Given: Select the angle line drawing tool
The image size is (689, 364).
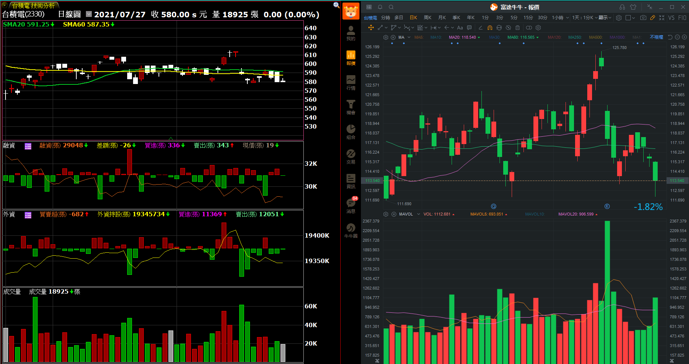Looking at the screenshot, I should [480, 28].
